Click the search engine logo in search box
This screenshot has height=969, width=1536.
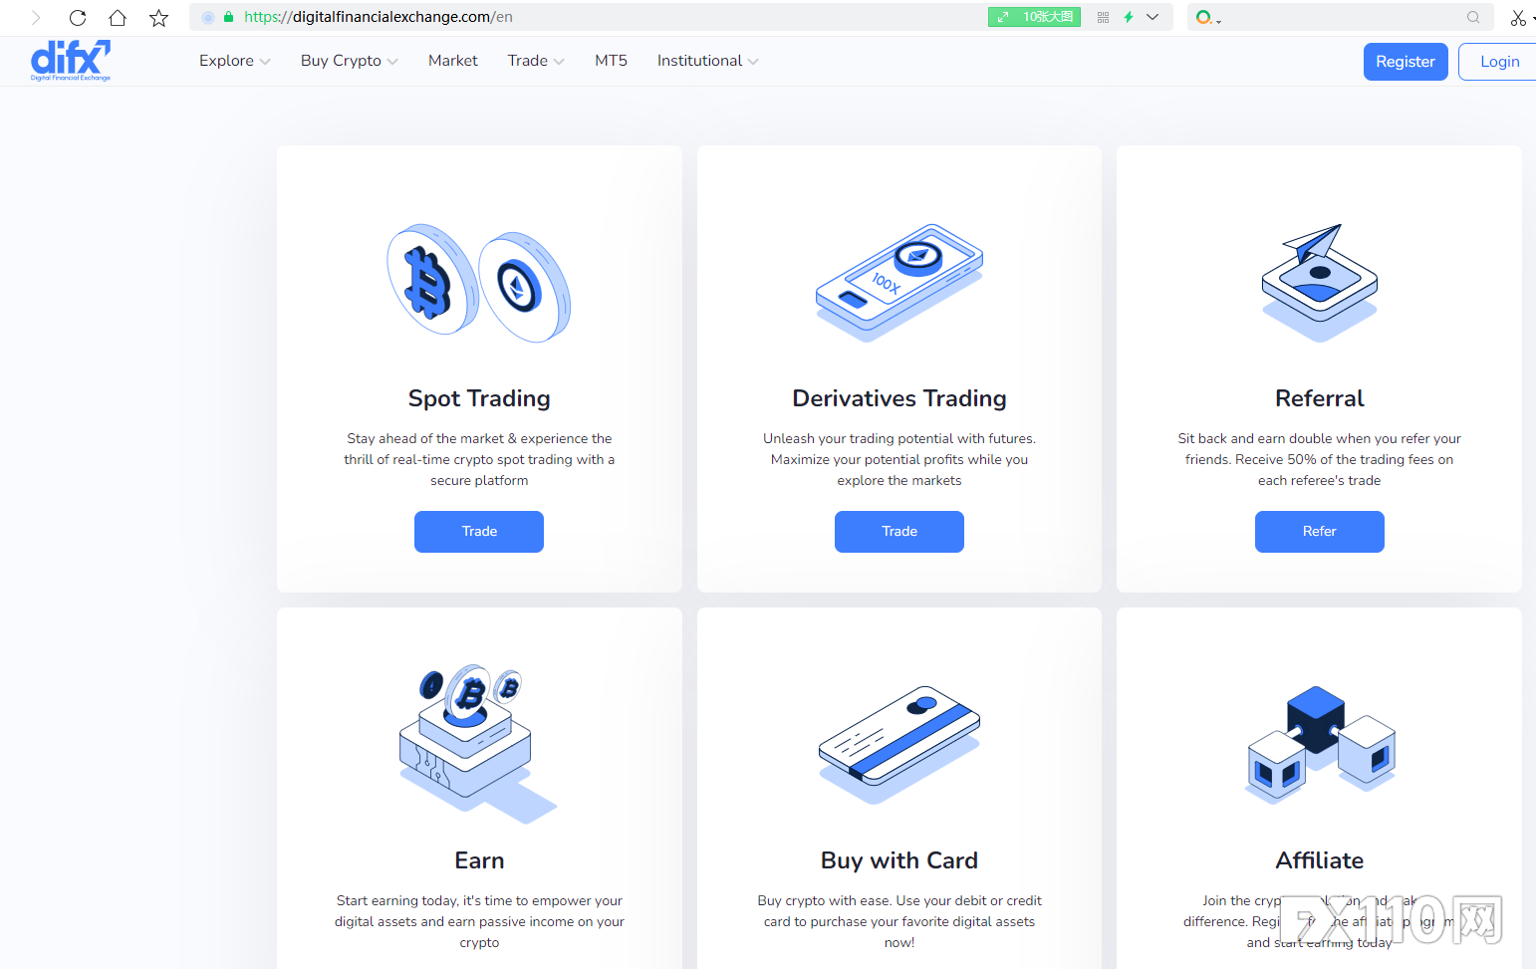[1204, 17]
